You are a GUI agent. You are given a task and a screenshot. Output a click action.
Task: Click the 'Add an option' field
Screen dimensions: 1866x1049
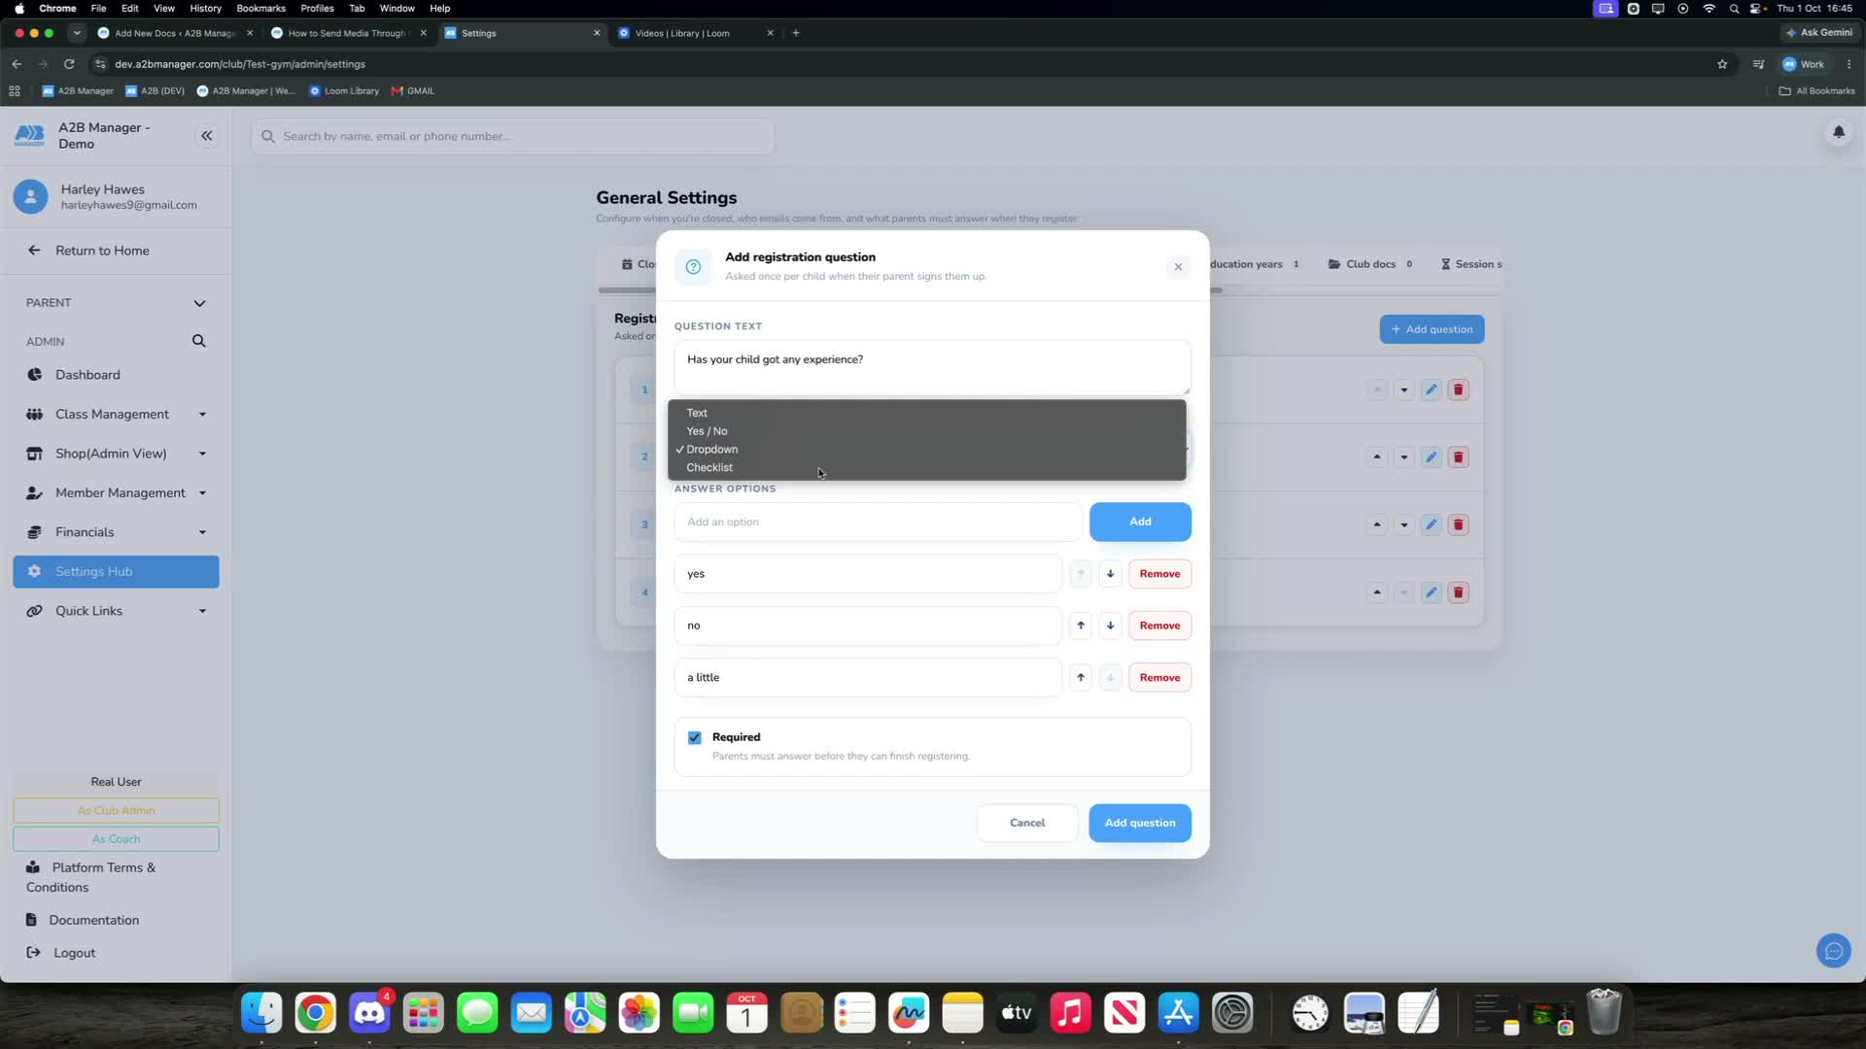(x=878, y=523)
